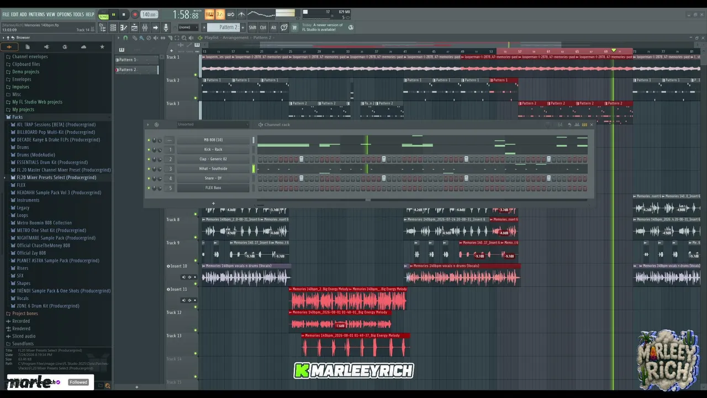707x398 pixels.
Task: Expand the Metro Boomin 808 Collection pack
Action: point(44,223)
